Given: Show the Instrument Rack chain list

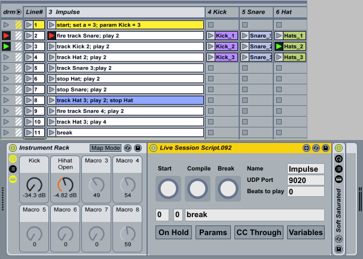Looking at the screenshot, I should pyautogui.click(x=12, y=169).
